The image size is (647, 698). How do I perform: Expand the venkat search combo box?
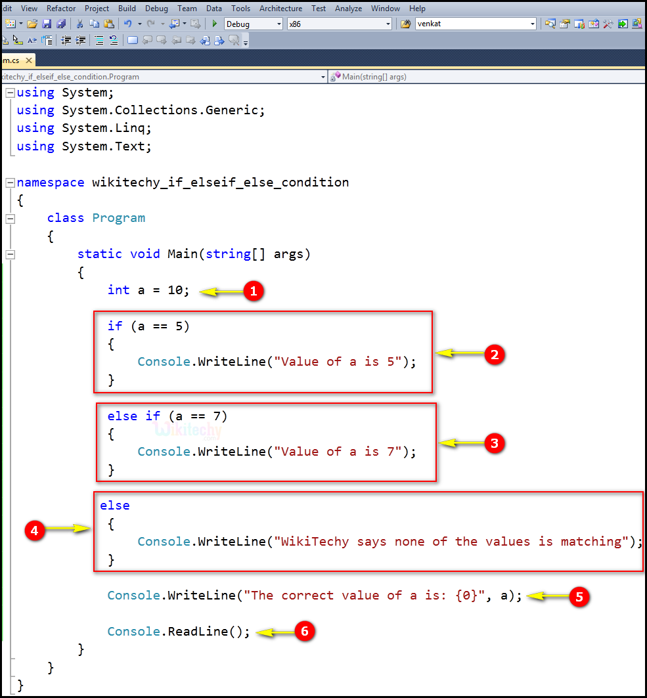[532, 24]
